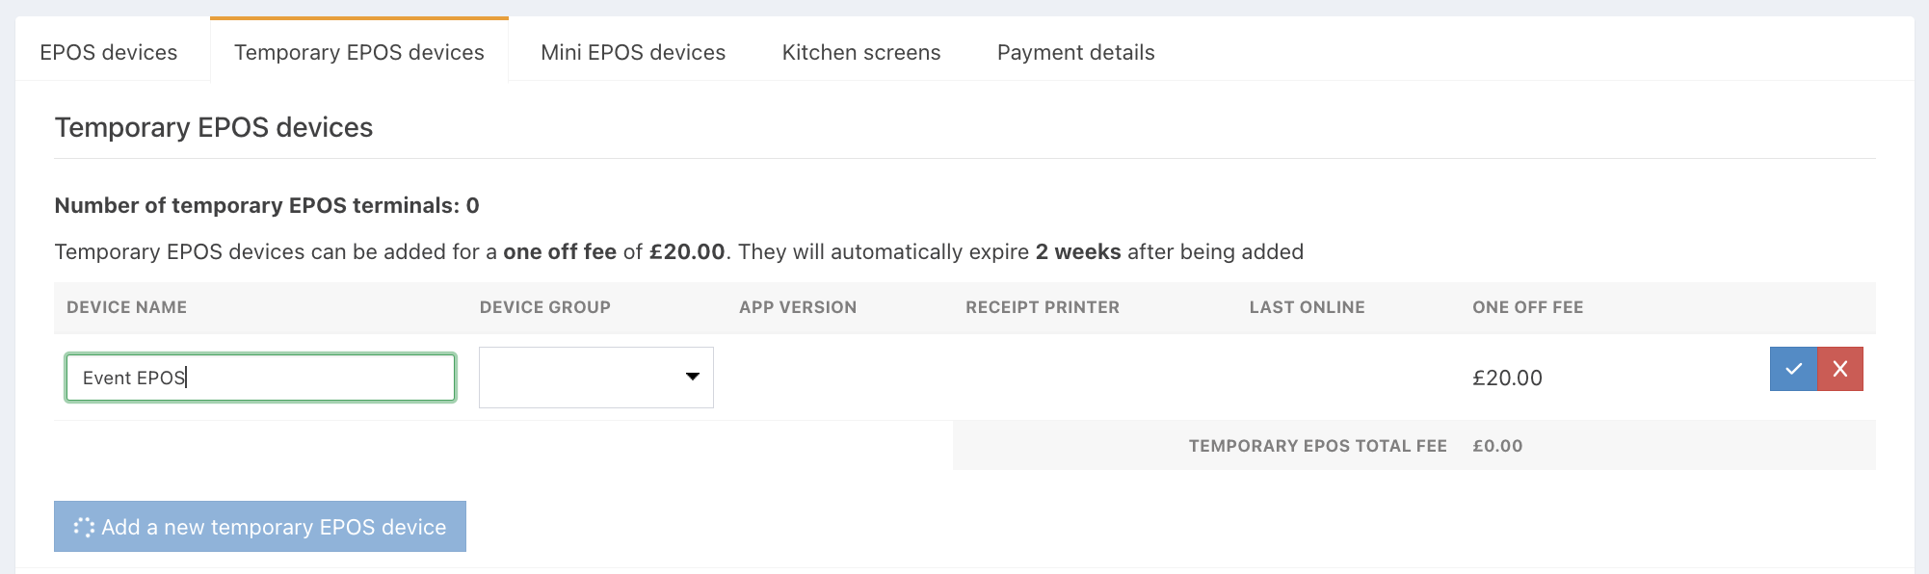Click the APP VERSION column header
The width and height of the screenshot is (1929, 574).
coord(798,307)
